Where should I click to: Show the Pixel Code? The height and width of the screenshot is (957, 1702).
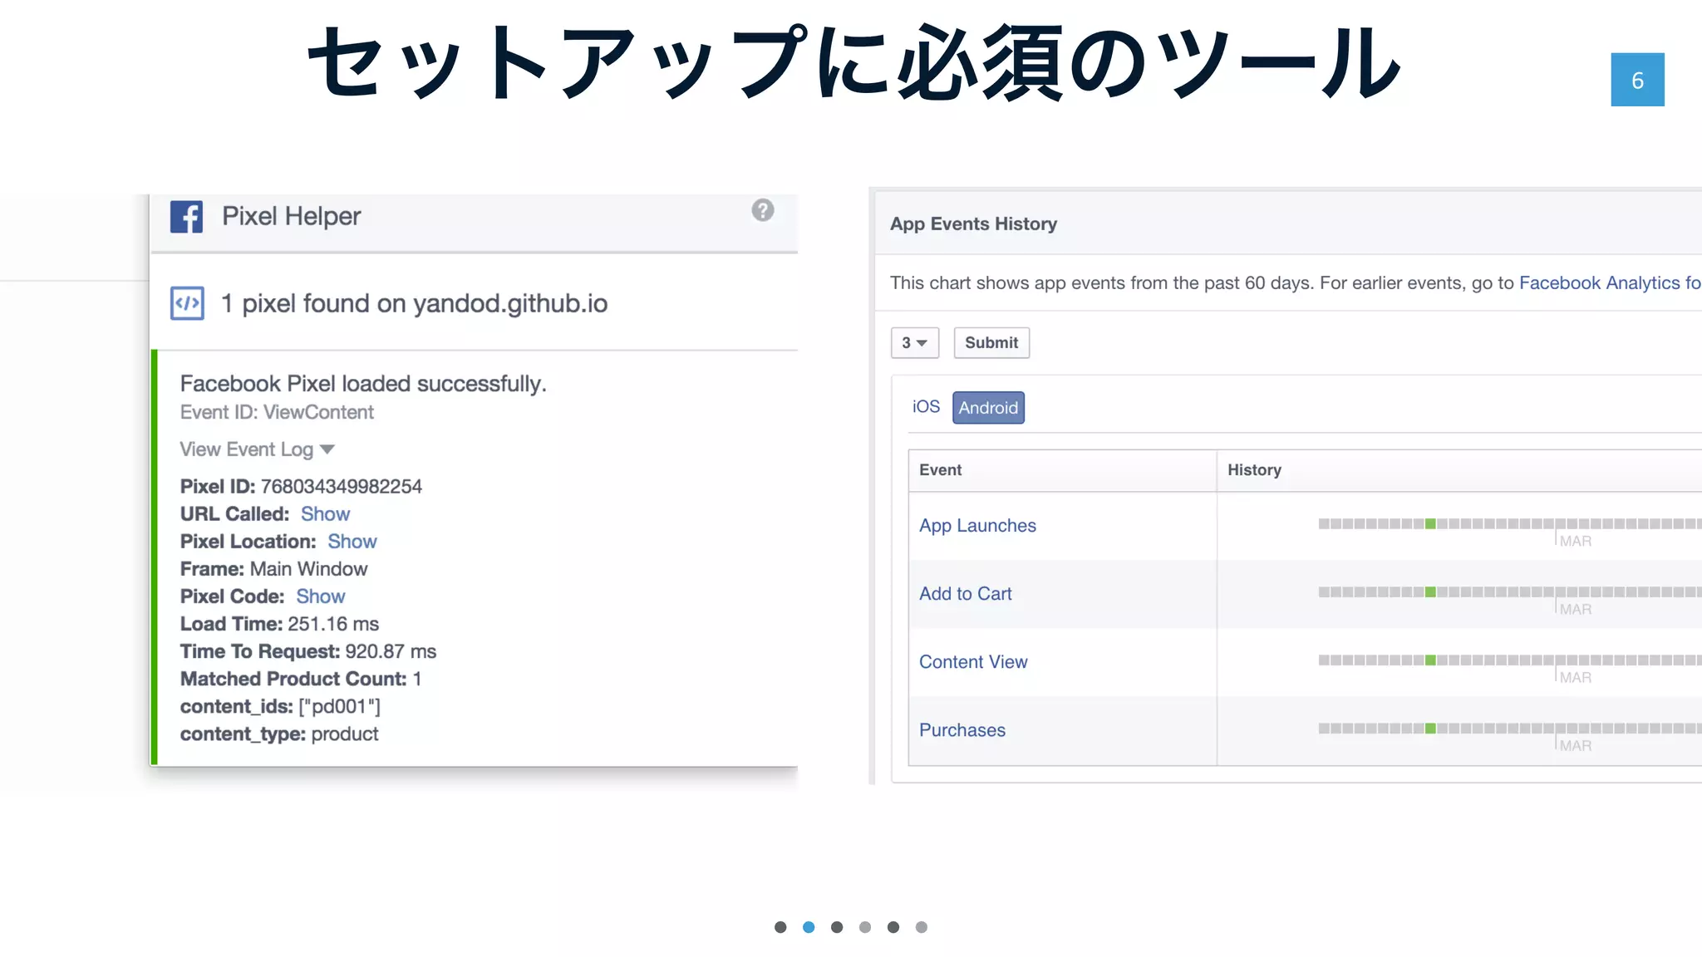pyautogui.click(x=320, y=596)
